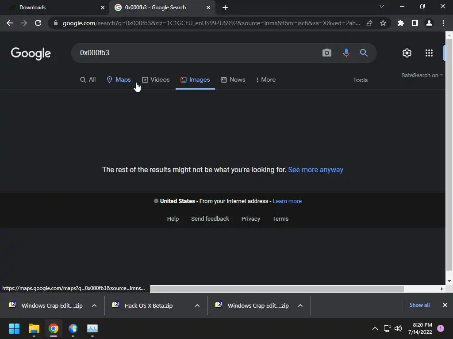Image resolution: width=453 pixels, height=339 pixels.
Task: Click the forward navigation arrow
Action: click(x=24, y=23)
